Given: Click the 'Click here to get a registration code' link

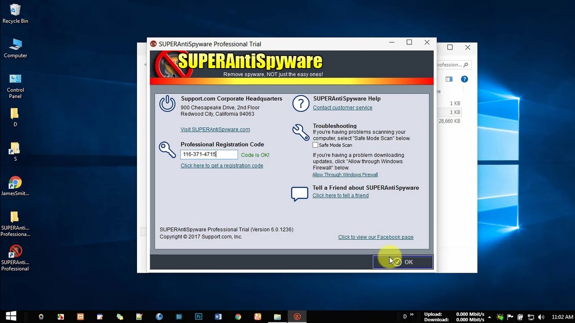Looking at the screenshot, I should click(x=222, y=166).
